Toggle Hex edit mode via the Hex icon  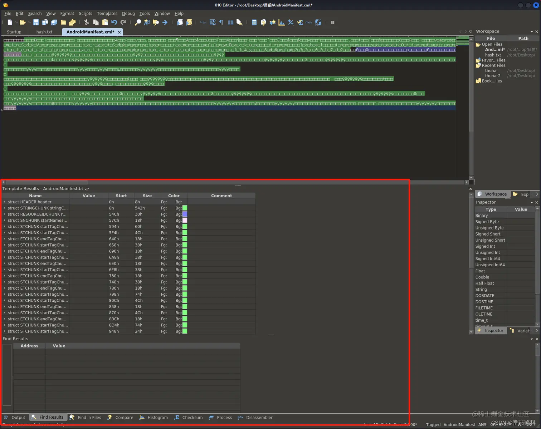point(203,22)
